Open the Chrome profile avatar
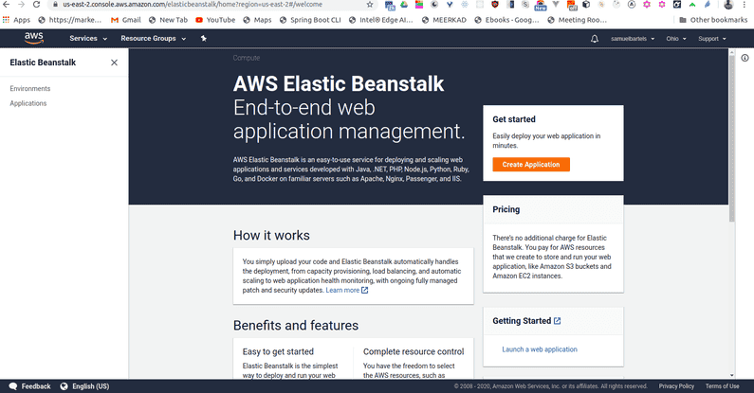Image resolution: width=754 pixels, height=393 pixels. click(x=728, y=5)
